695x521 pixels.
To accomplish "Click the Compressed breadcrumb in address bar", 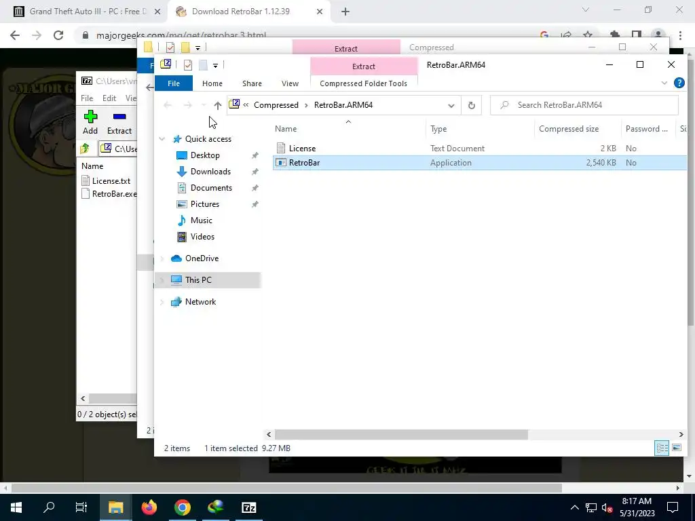I will click(276, 105).
